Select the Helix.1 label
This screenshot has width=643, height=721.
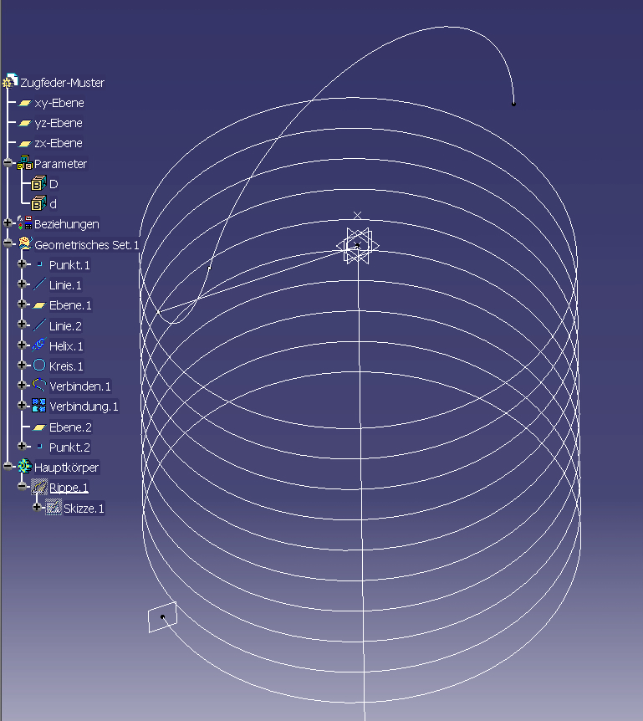(66, 346)
